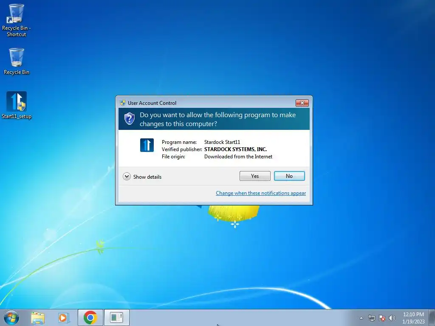Open the Windows Start orb
The width and height of the screenshot is (435, 326).
click(11, 318)
